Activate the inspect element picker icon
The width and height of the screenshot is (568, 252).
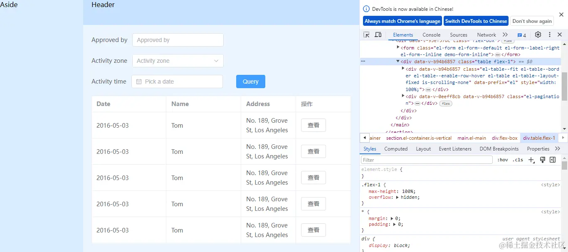click(x=366, y=35)
